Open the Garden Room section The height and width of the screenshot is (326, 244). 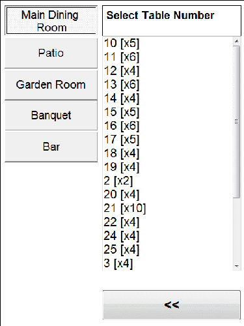[x=51, y=85]
